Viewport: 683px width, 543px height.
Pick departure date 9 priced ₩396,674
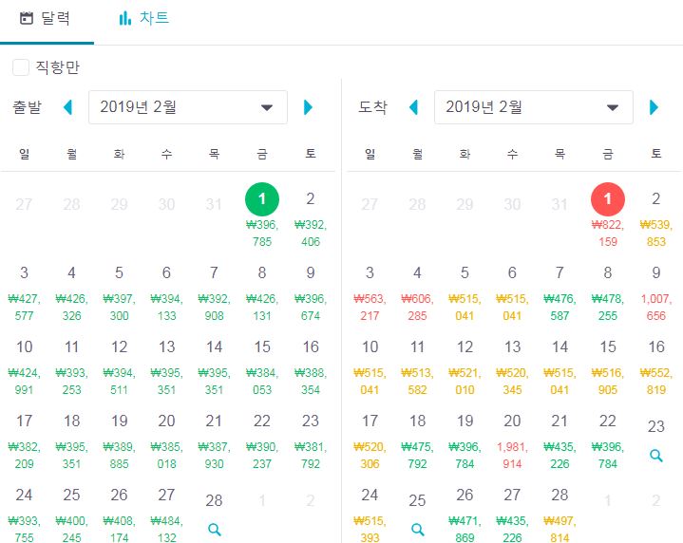[310, 294]
